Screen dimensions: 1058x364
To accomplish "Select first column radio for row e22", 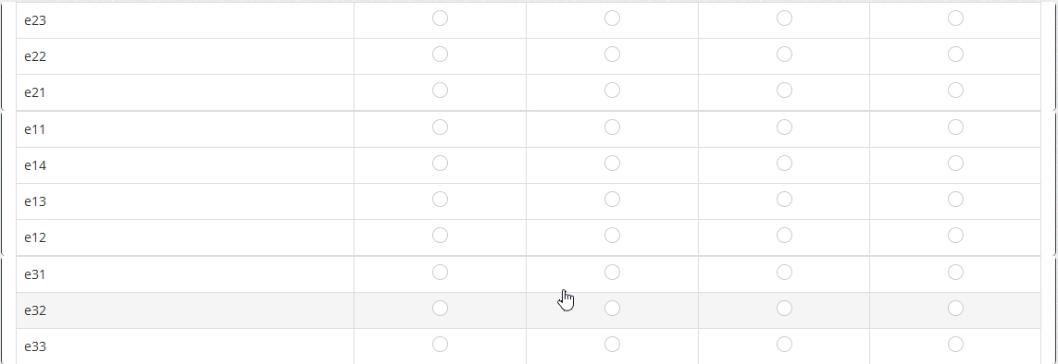I will pos(440,54).
